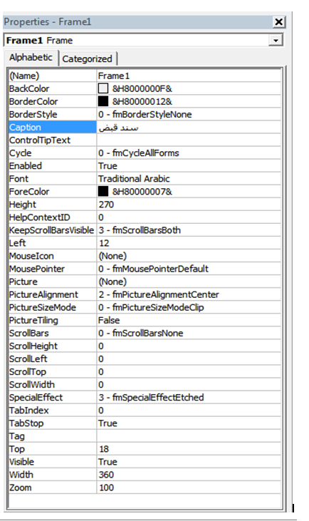This screenshot has width=309, height=521.
Task: Select the KeepScrollBarsVisible property label
Action: coord(51,230)
